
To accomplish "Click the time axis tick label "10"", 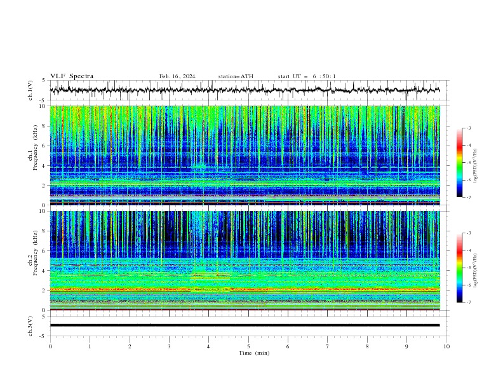I will (x=446, y=346).
